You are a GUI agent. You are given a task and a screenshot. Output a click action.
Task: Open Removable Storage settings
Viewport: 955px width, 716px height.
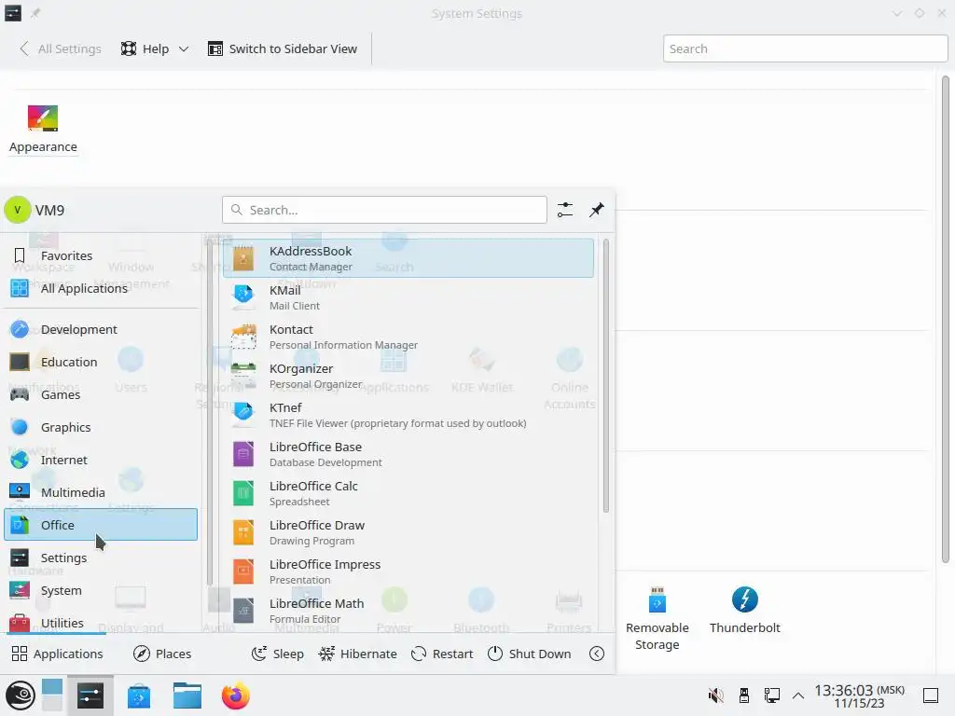click(x=657, y=619)
